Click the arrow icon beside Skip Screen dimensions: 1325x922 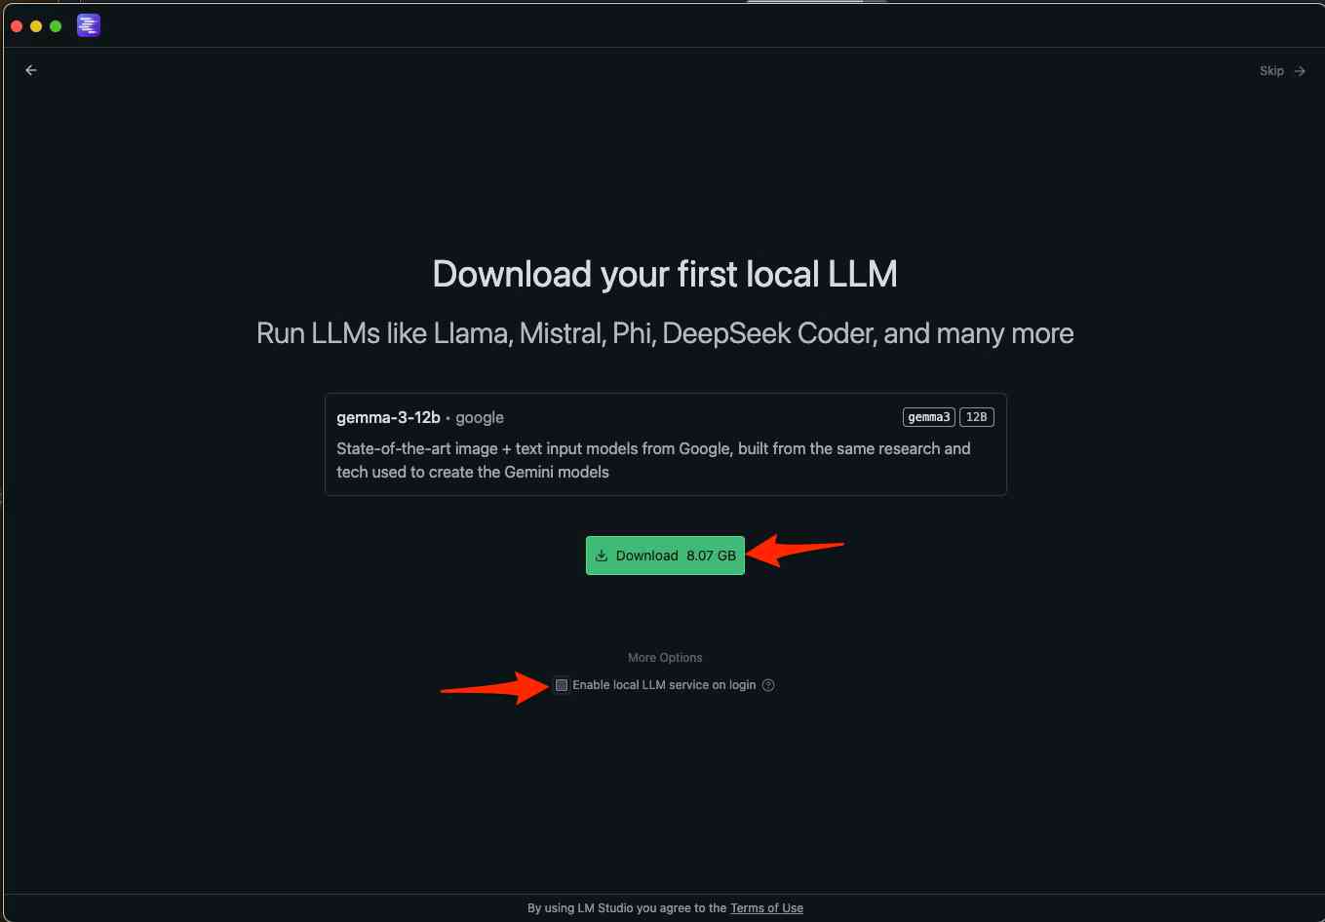click(x=1300, y=71)
